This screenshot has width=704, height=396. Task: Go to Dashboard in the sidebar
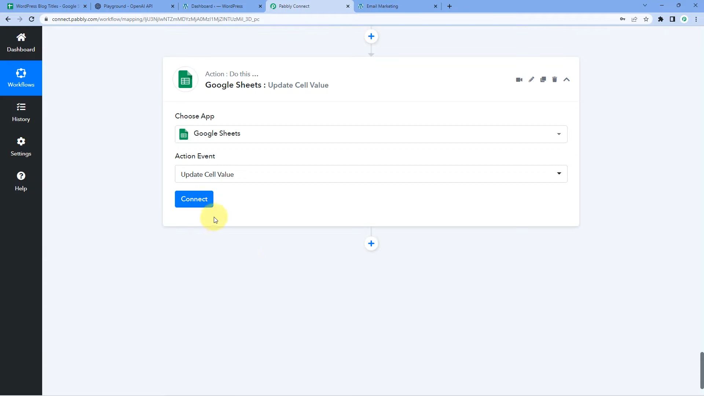coord(21,43)
